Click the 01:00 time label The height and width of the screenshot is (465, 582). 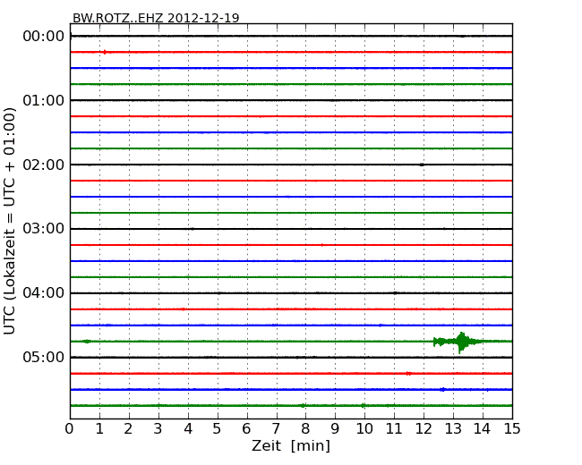point(44,100)
